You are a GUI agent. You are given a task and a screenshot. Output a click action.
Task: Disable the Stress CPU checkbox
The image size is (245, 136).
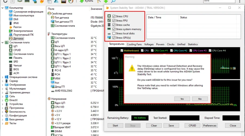tap(114, 16)
